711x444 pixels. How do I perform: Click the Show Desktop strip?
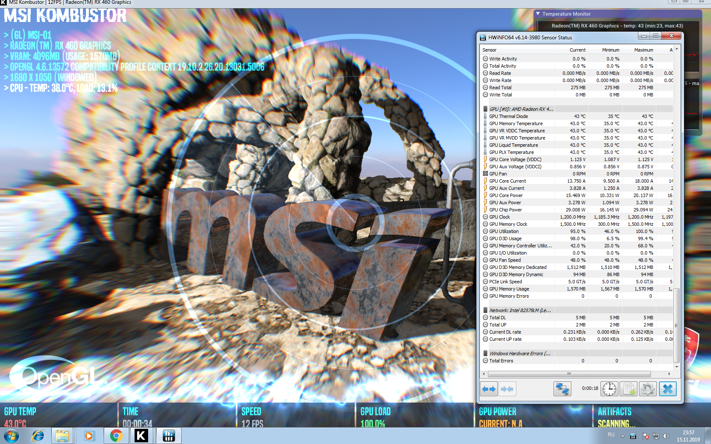708,436
